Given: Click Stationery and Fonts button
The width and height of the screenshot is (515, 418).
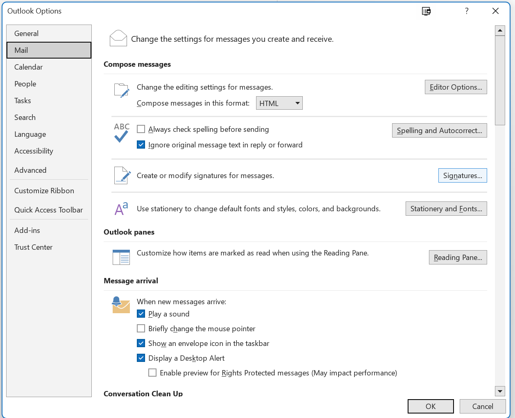Looking at the screenshot, I should click(446, 209).
